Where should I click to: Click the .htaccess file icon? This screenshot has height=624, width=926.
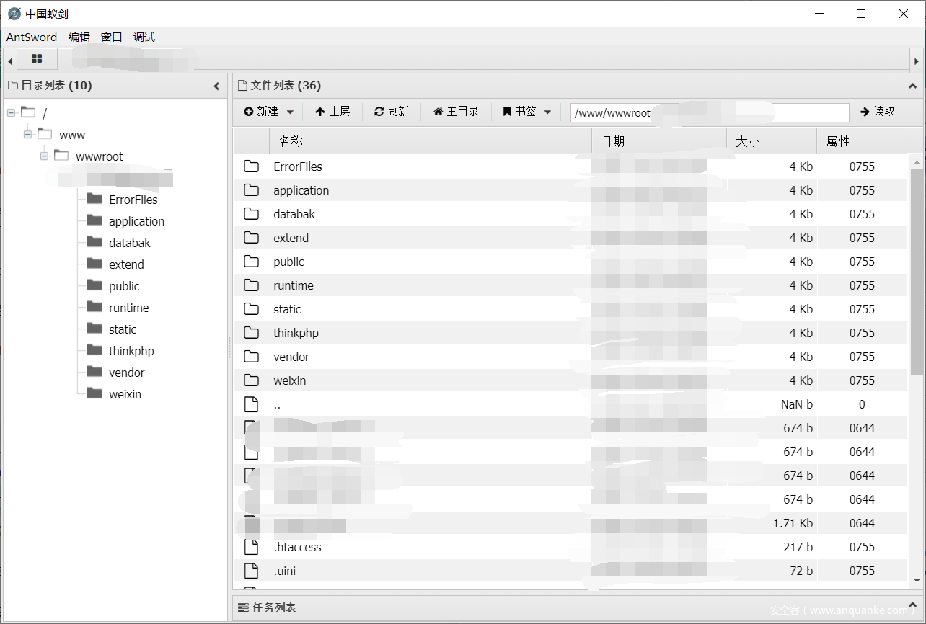(x=251, y=547)
